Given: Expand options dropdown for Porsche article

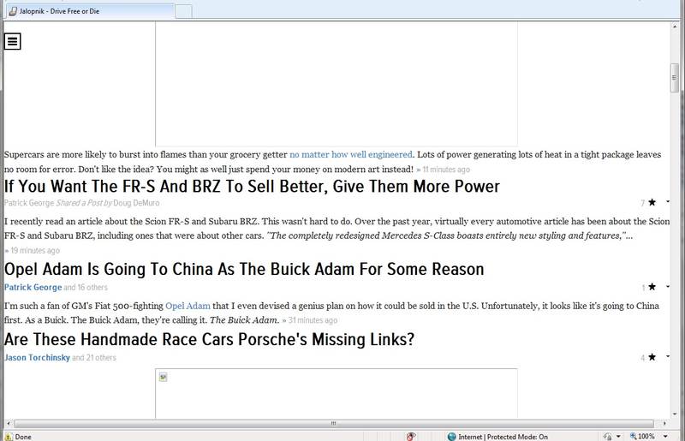Looking at the screenshot, I should pos(668,357).
